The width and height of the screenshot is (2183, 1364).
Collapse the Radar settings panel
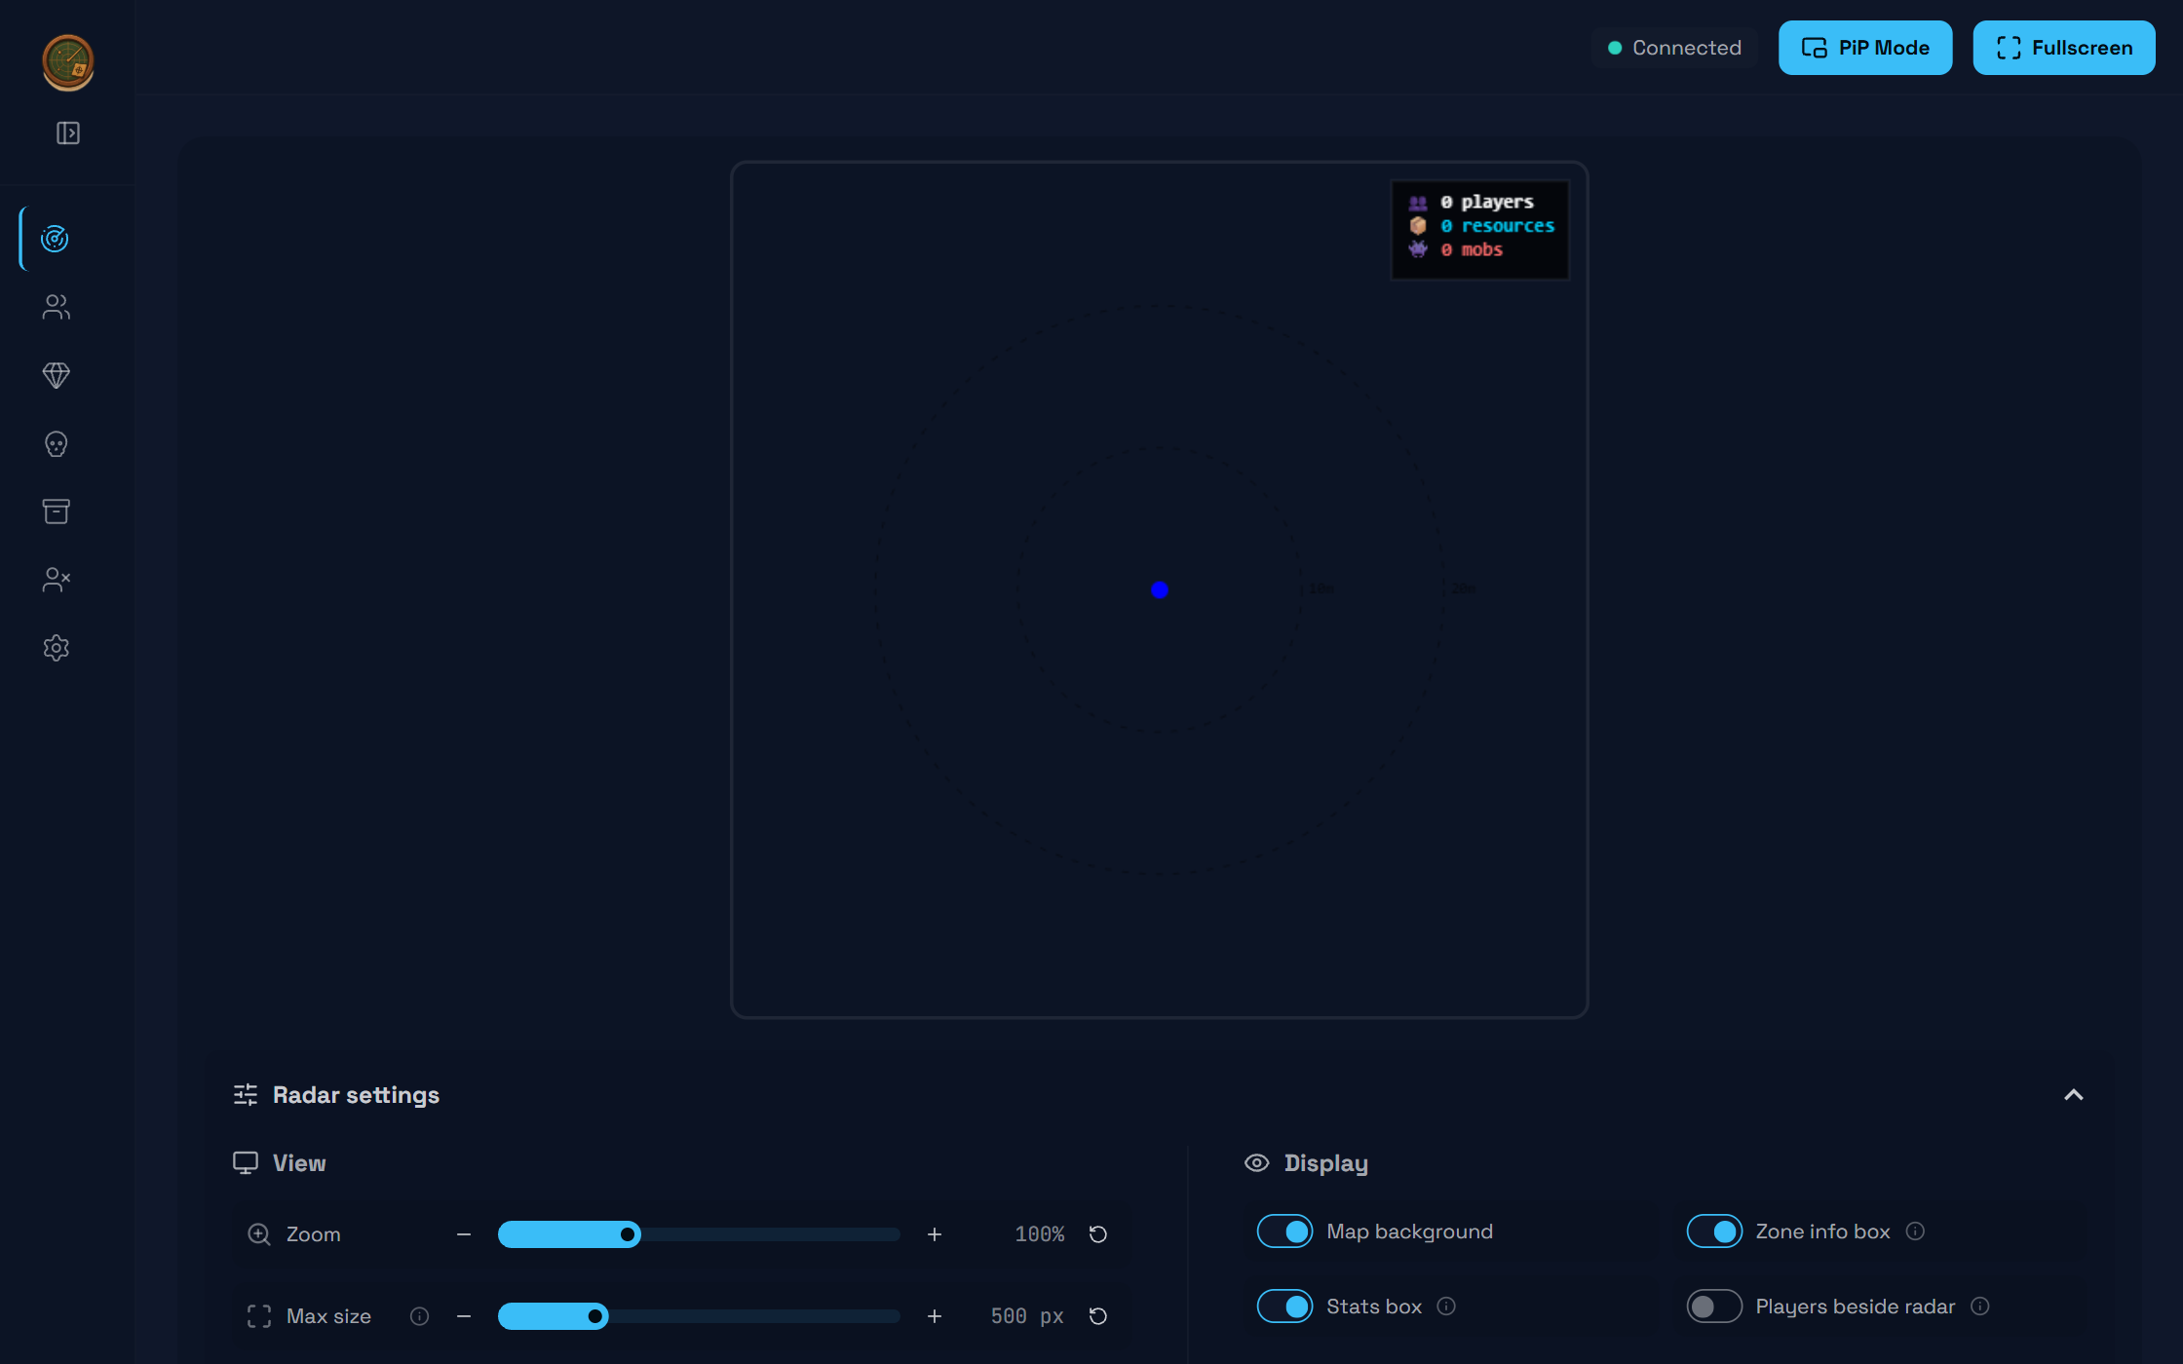[x=2074, y=1095]
